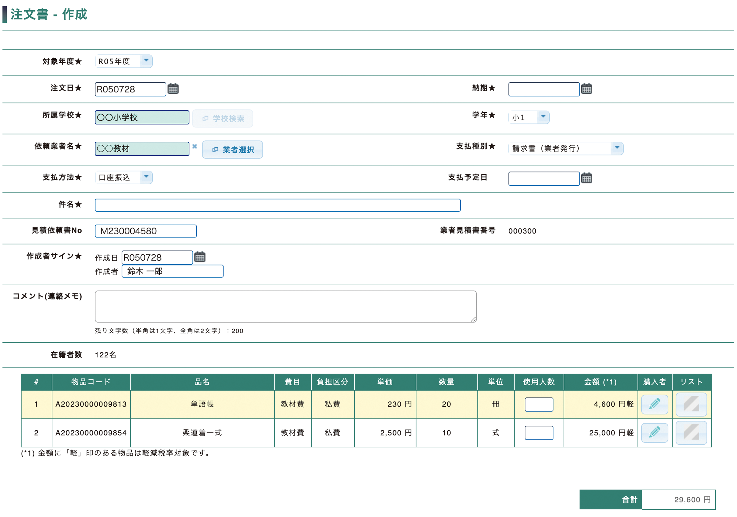Expand the 対象年度 dropdown
This screenshot has height=517, width=737.
pos(146,61)
